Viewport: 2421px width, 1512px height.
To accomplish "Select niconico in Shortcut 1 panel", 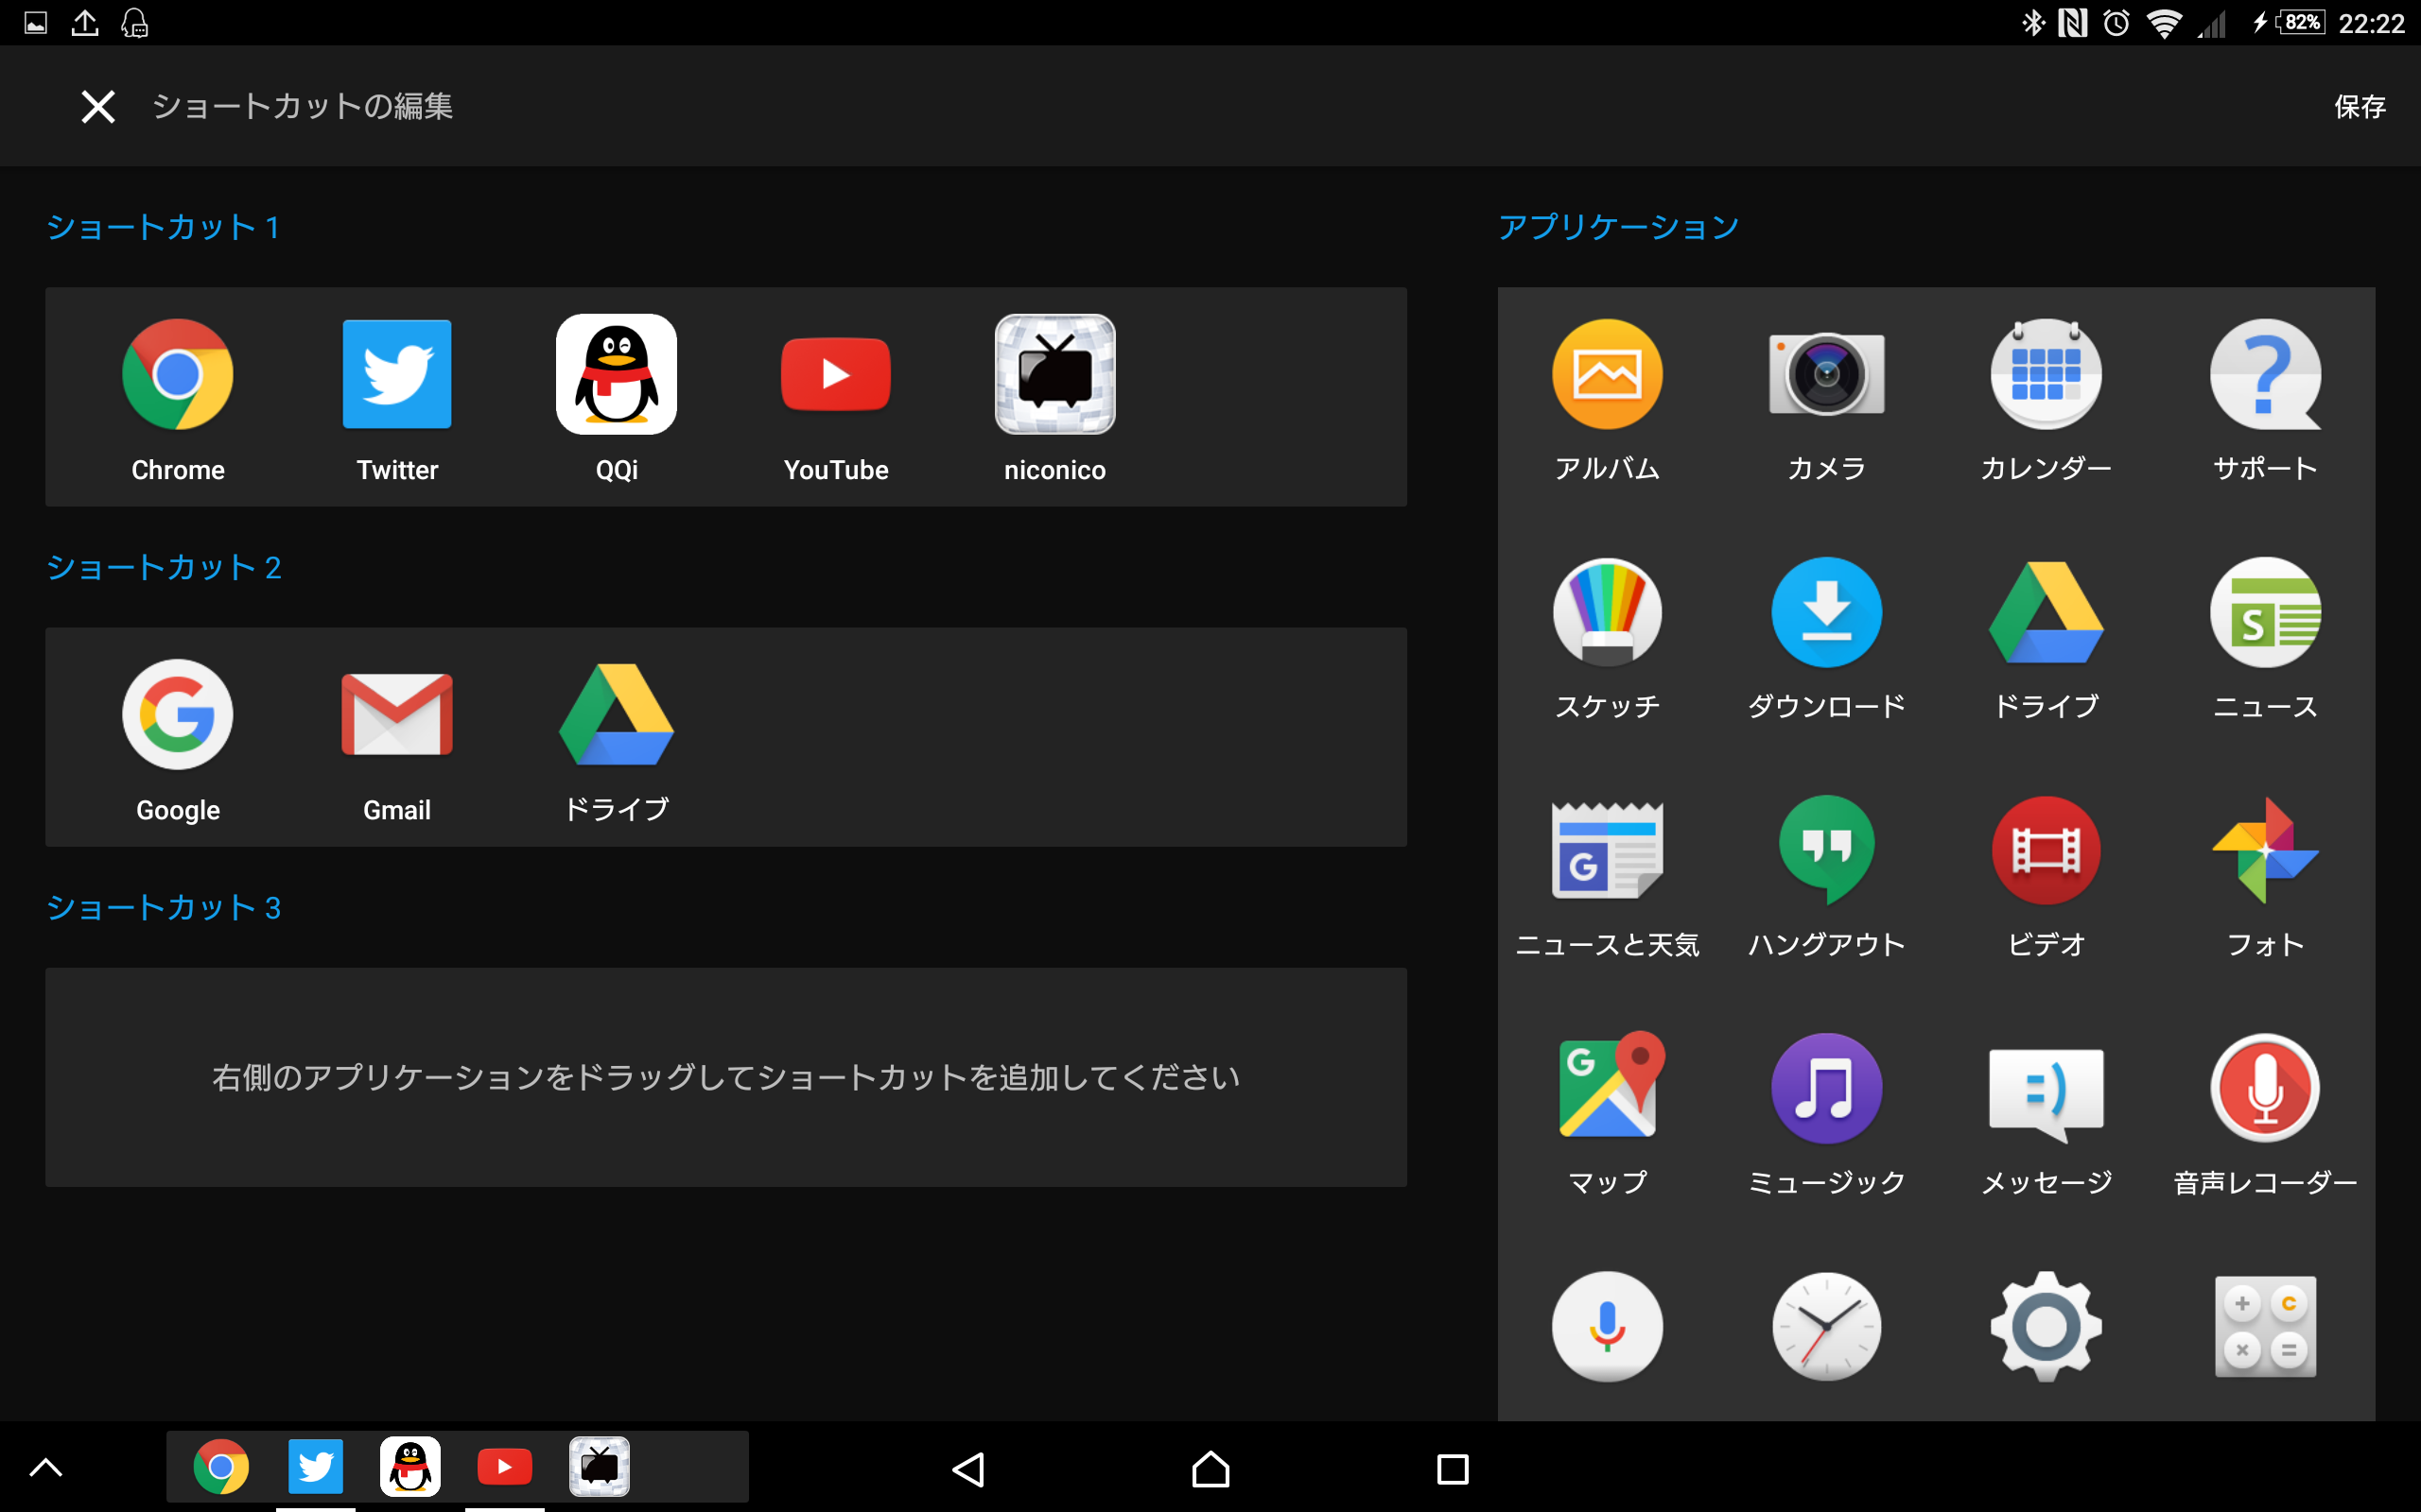I will click(1054, 375).
